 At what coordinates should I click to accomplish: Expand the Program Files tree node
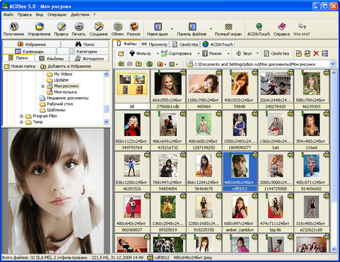(x=21, y=116)
